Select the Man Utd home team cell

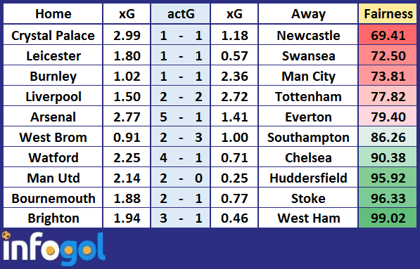click(x=53, y=178)
